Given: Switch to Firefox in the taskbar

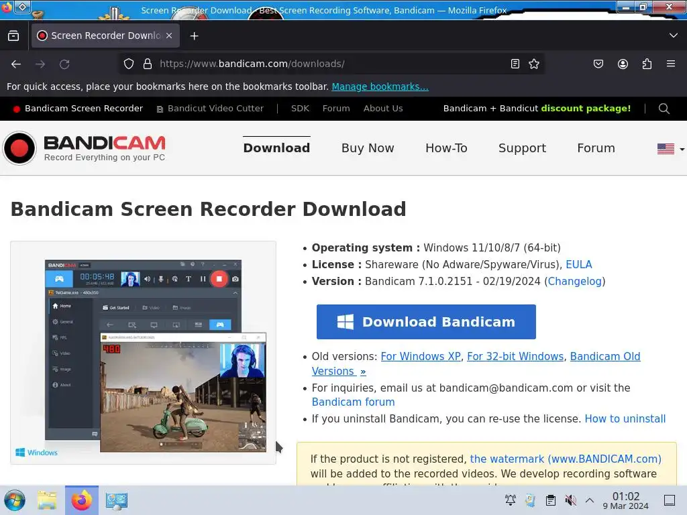Looking at the screenshot, I should (82, 500).
